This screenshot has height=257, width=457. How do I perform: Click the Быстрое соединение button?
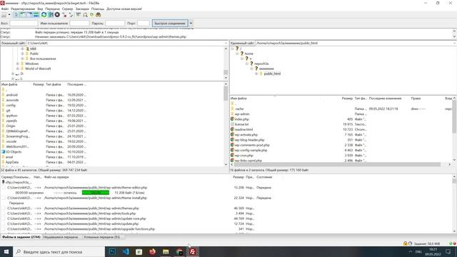[170, 24]
